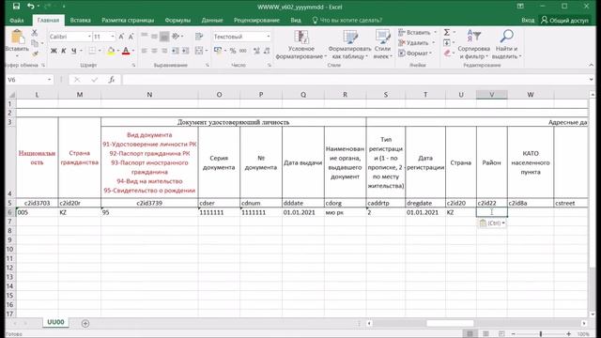Toggle align text right
Image resolution: width=601 pixels, height=338 pixels.
pos(164,51)
